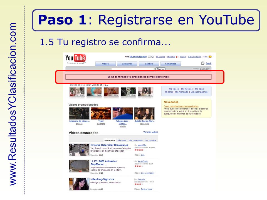Viewport: 267px width, 200px height.
Task: Click the red dot beside Historial
Action: pyautogui.click(x=177, y=57)
